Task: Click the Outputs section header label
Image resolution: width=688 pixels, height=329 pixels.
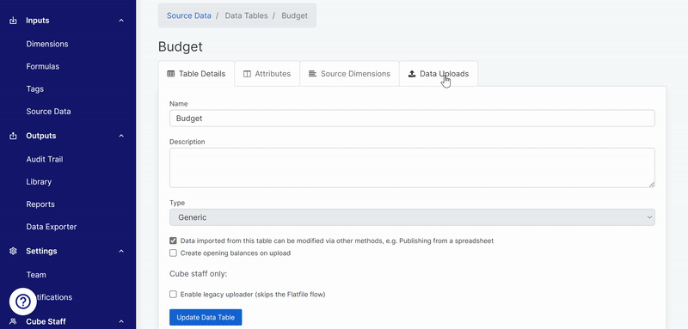Action: click(x=40, y=136)
